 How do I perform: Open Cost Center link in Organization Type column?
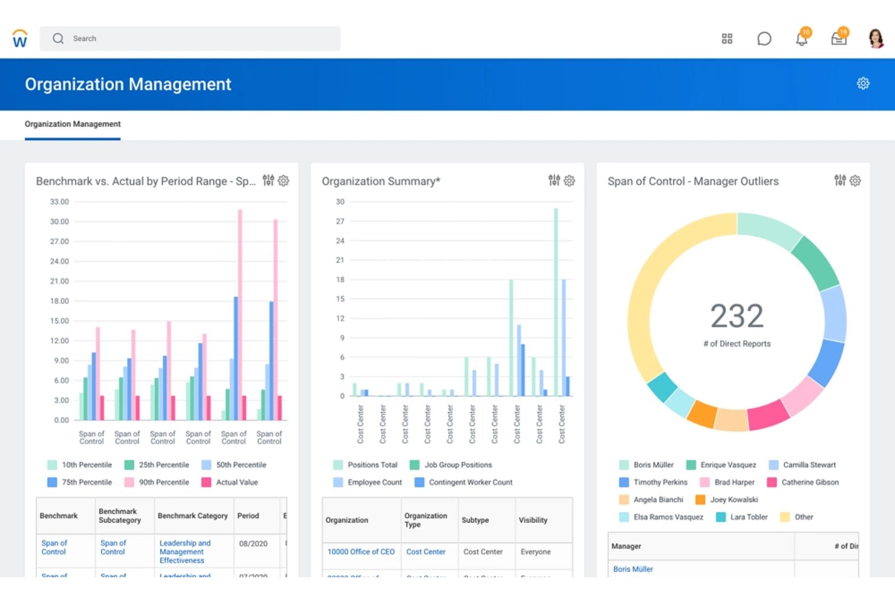tap(426, 552)
